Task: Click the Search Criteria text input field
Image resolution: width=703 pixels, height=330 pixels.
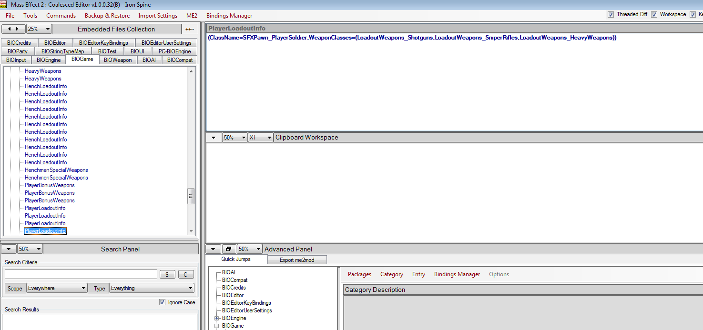Action: (81, 274)
